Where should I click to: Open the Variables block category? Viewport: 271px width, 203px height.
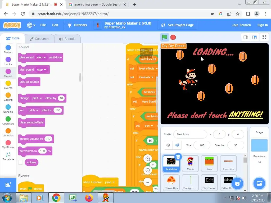[x=8, y=133]
